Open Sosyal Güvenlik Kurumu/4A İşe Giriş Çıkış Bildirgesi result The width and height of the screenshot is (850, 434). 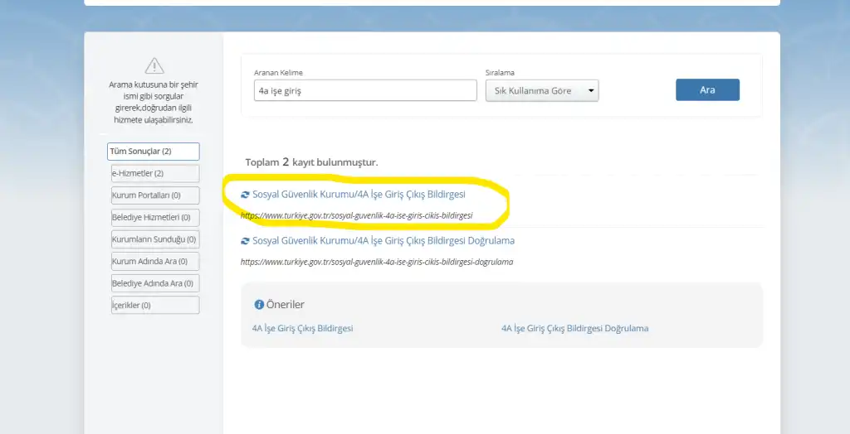pos(359,195)
